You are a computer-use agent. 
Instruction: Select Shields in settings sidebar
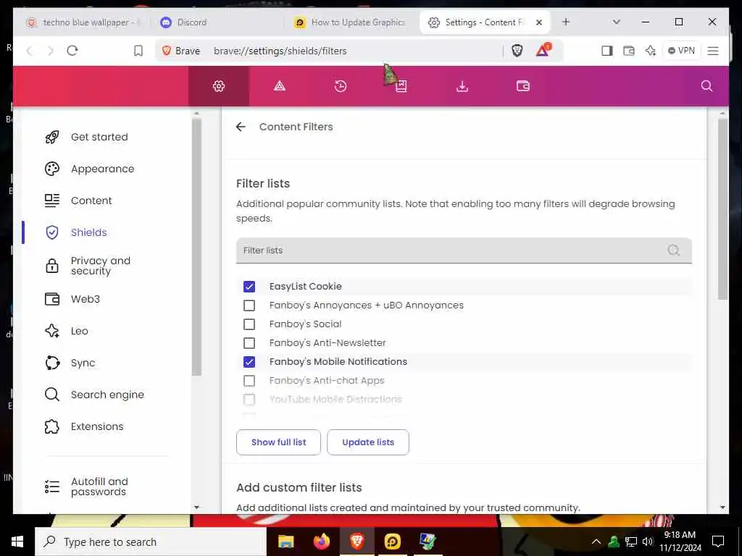[88, 232]
